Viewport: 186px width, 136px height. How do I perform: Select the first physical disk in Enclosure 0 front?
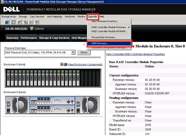click(x=8, y=78)
